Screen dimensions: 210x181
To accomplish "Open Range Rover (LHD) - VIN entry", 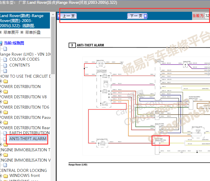I will (25, 54).
